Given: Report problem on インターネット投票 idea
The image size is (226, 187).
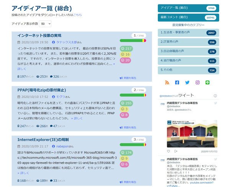Looking at the screenshot, I should pyautogui.click(x=128, y=78).
